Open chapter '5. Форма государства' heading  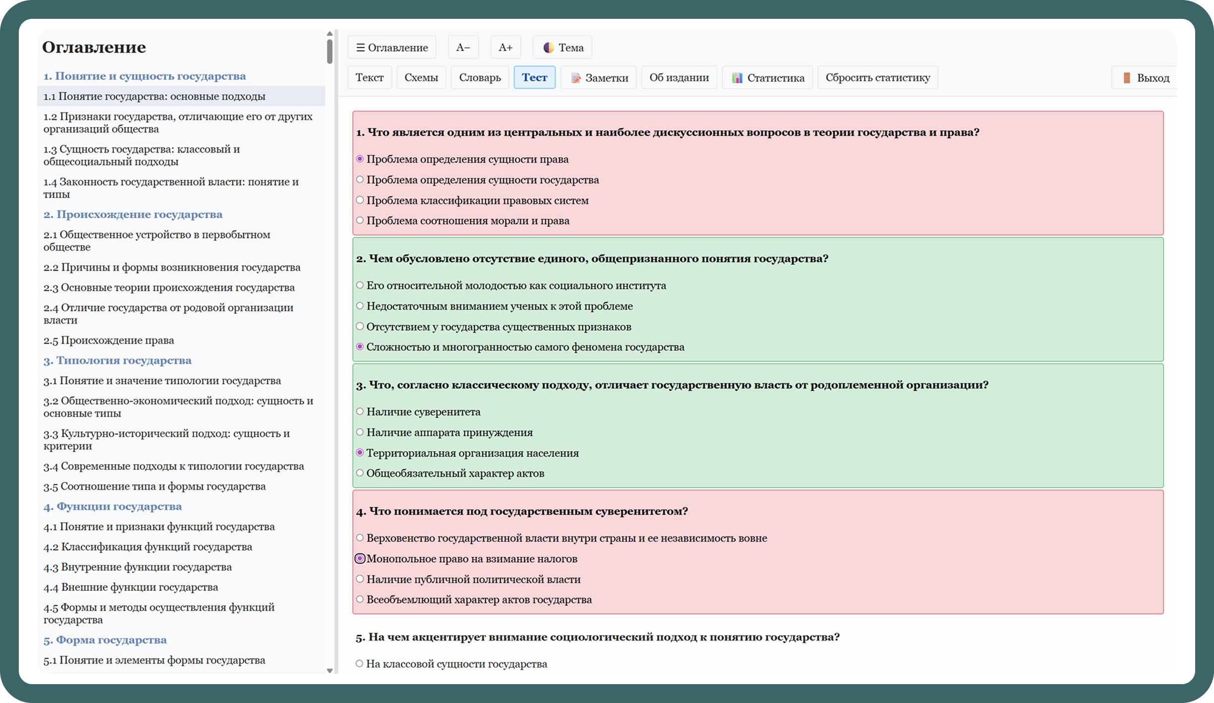(105, 640)
